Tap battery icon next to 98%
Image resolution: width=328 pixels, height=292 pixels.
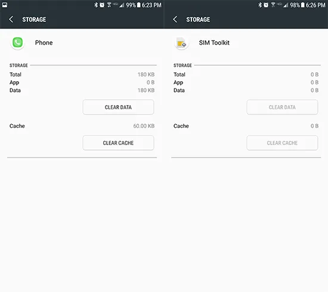(x=302, y=5)
